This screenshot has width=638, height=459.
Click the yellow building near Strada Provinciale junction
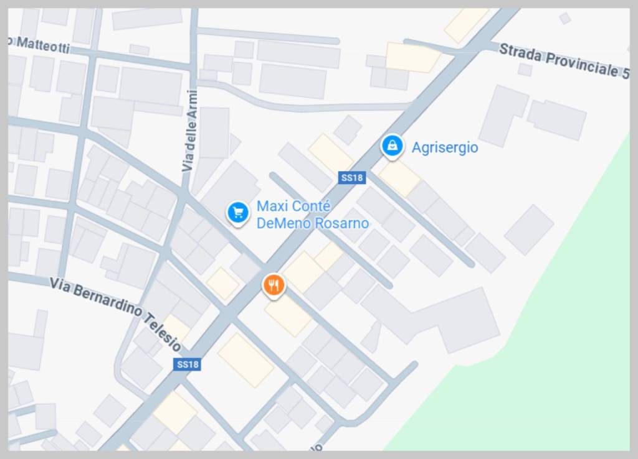click(x=412, y=57)
